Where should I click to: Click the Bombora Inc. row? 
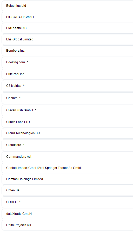point(67,51)
